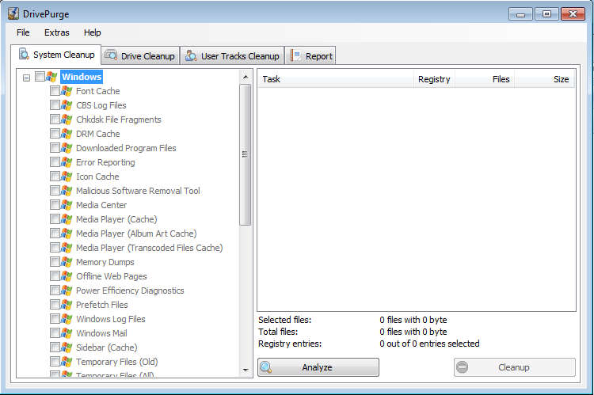This screenshot has width=594, height=395.
Task: Click the magnifier icon on Analyze button
Action: pos(266,367)
